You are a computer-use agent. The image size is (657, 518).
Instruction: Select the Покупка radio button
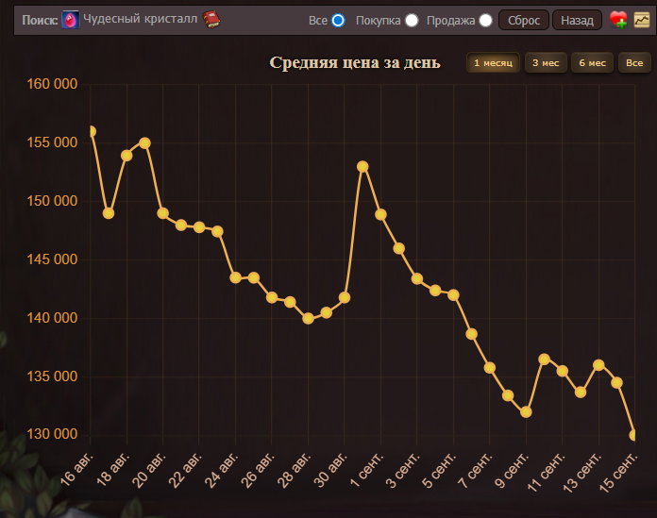(412, 20)
